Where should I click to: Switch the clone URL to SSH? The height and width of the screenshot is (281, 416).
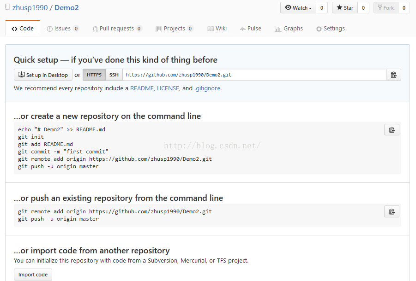point(114,75)
